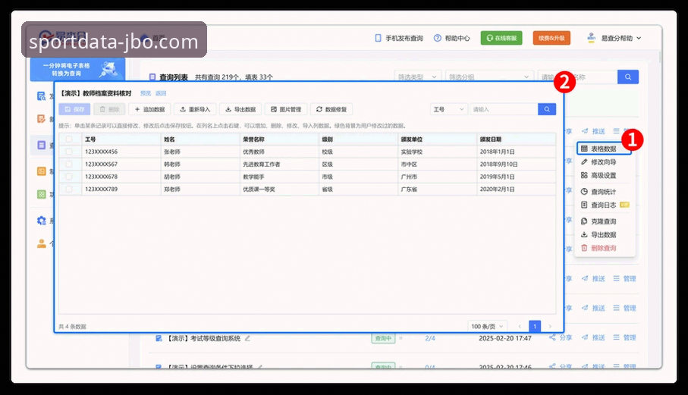
Task: Open the 100 条/页 page size dropdown
Action: (x=487, y=326)
